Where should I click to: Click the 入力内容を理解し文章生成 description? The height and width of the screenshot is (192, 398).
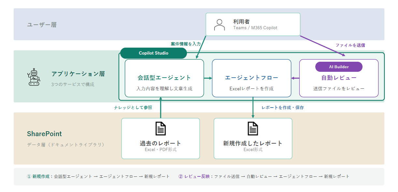coord(164,88)
